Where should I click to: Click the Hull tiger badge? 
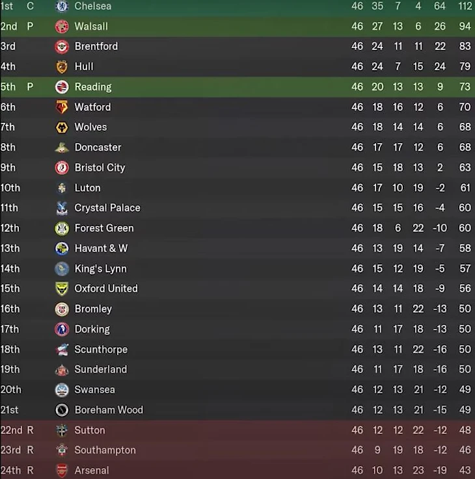[x=62, y=67]
